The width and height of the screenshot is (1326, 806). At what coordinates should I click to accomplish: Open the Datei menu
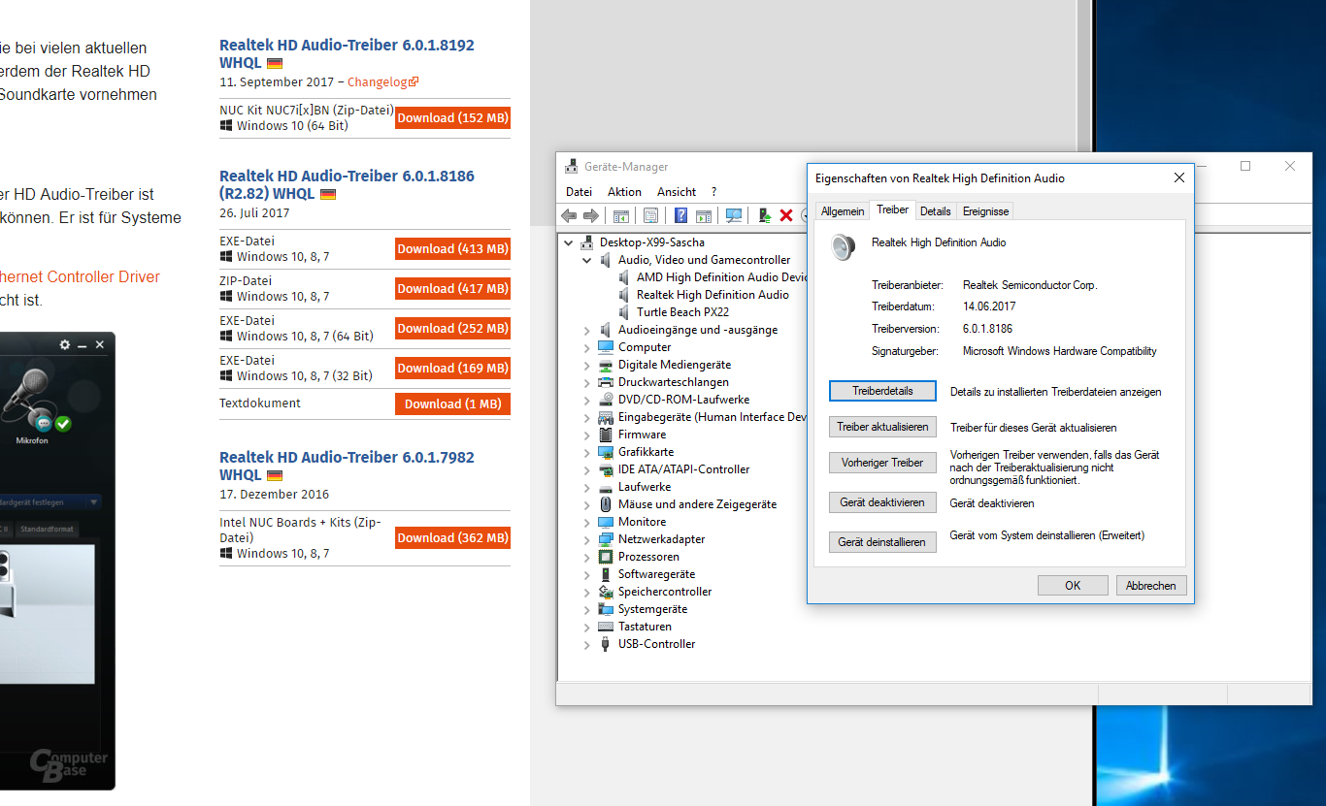coord(579,192)
